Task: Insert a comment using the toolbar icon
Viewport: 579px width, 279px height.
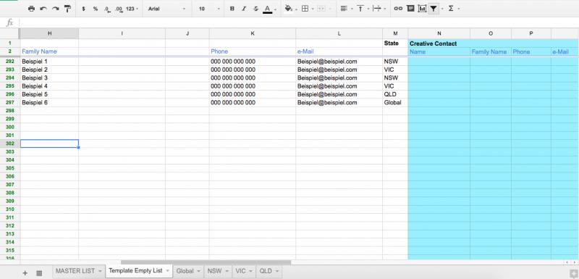Action: pyautogui.click(x=410, y=9)
